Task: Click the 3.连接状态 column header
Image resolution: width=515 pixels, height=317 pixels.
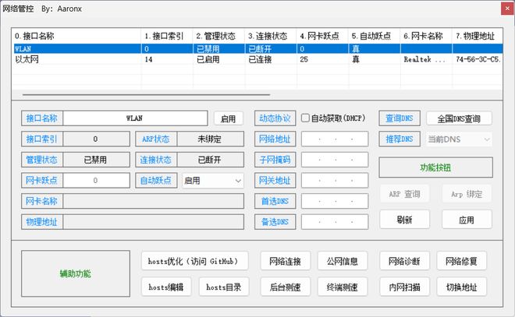Action: 271,36
